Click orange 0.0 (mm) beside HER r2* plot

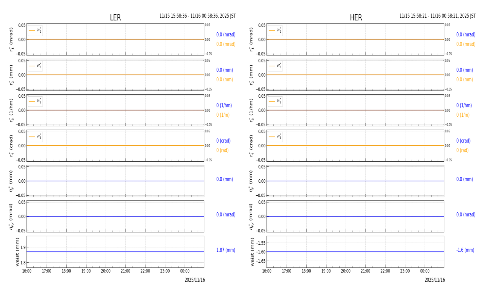tap(464, 80)
